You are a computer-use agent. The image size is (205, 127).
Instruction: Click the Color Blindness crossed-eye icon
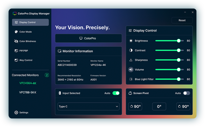coord(16,41)
